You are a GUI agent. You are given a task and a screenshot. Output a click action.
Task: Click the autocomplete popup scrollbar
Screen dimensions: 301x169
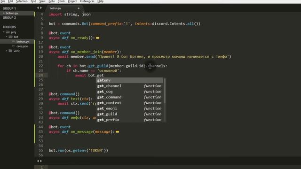tap(165, 91)
